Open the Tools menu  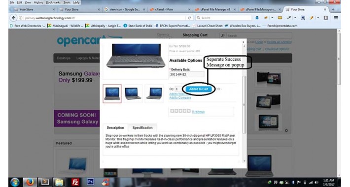(67, 2)
